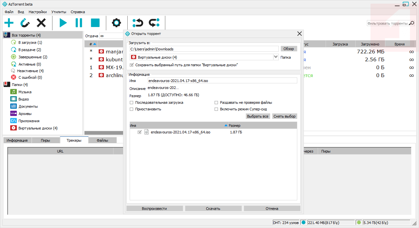
Task: Open the Вид menu
Action: click(21, 12)
